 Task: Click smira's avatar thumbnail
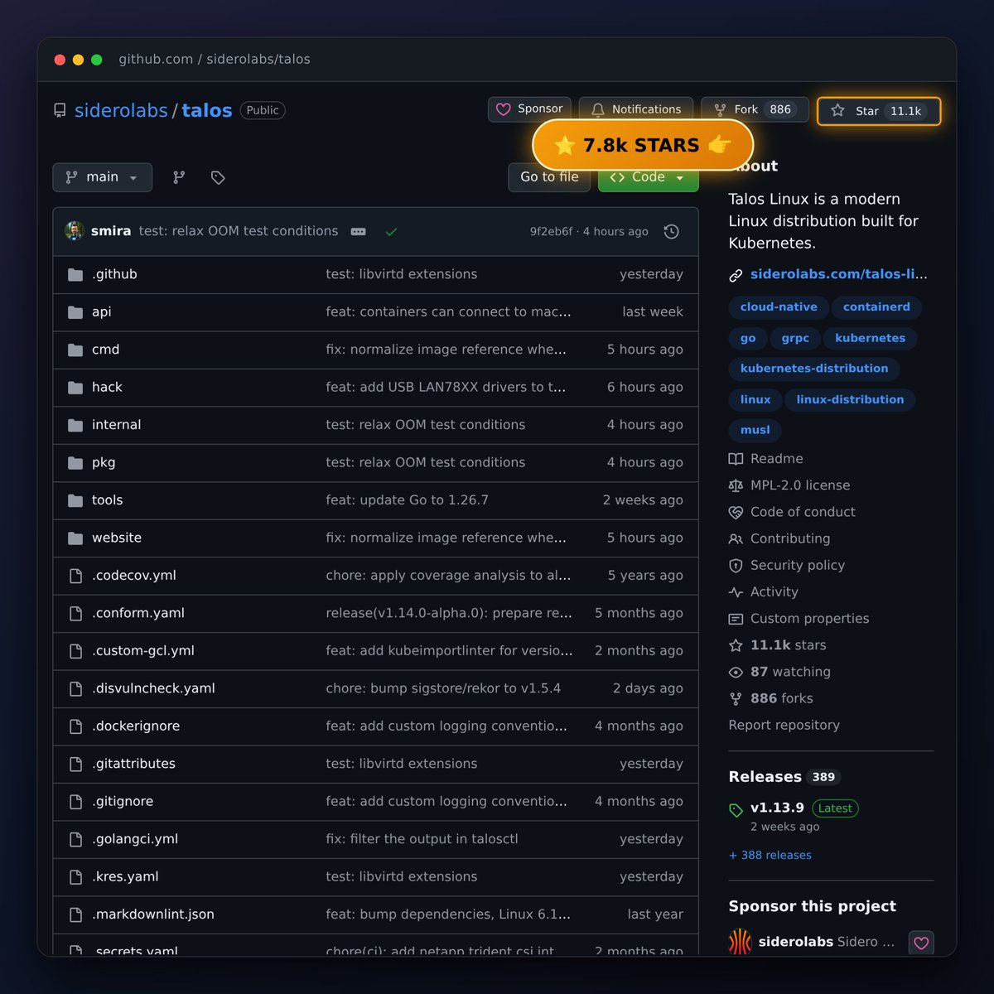(x=75, y=231)
